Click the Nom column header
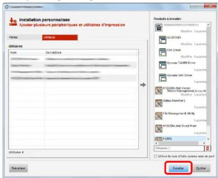Screen dimensions: 218x178 tap(14, 52)
